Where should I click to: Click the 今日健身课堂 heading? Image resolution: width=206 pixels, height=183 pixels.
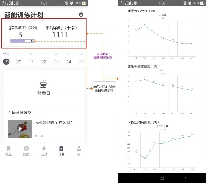pyautogui.click(x=20, y=113)
